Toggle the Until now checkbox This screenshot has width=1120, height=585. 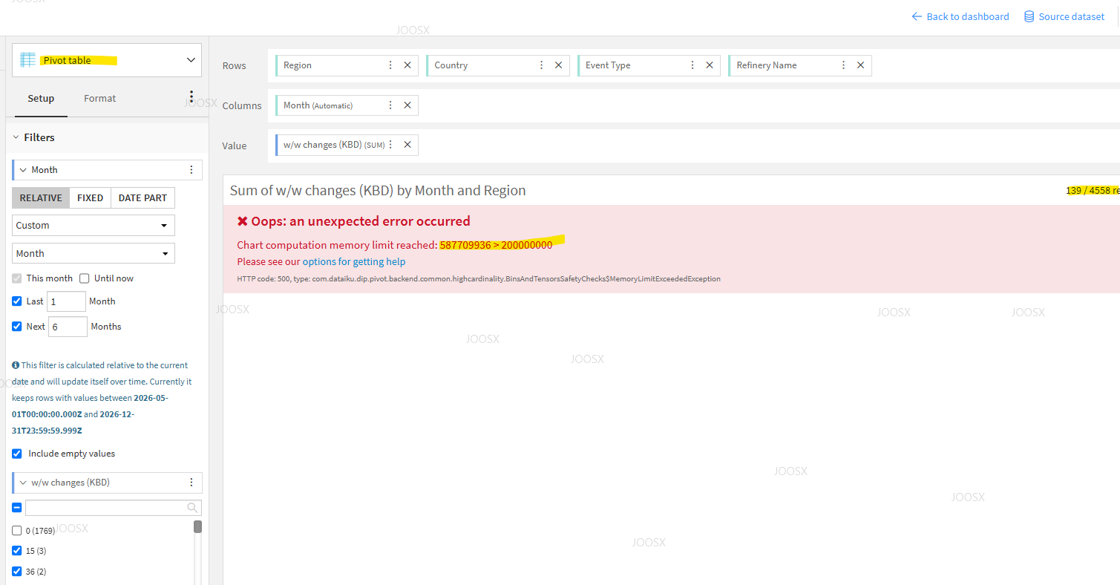(85, 278)
